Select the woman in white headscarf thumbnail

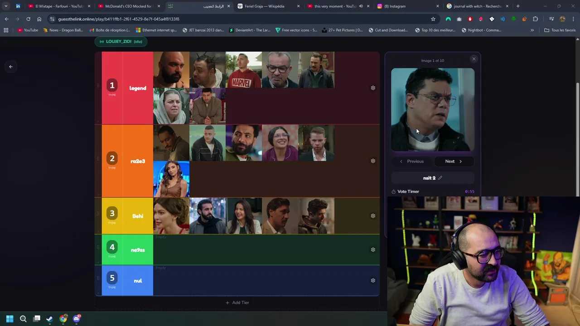pyautogui.click(x=171, y=106)
